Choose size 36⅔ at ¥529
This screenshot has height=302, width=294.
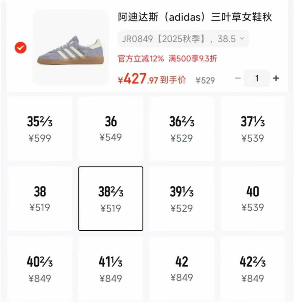pos(181,129)
